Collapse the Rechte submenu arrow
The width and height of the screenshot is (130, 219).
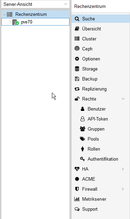click(x=123, y=99)
